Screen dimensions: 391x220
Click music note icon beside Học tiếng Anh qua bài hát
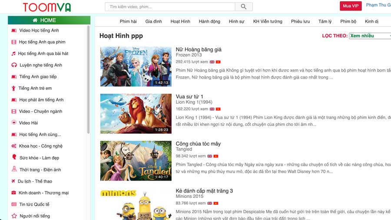point(13,53)
